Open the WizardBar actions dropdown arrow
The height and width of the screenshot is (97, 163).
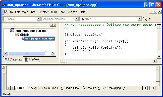click(149, 19)
